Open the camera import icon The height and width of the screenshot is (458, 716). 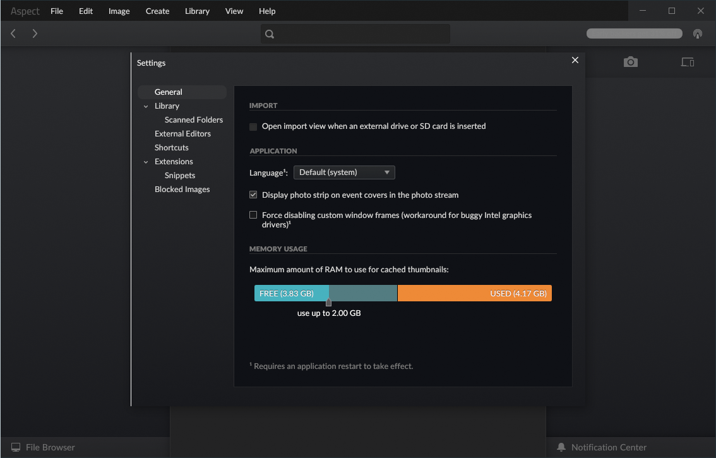pos(630,62)
